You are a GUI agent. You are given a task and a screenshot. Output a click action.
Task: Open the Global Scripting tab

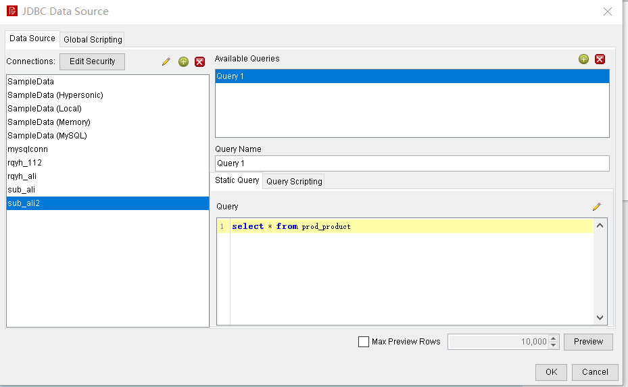(x=93, y=40)
